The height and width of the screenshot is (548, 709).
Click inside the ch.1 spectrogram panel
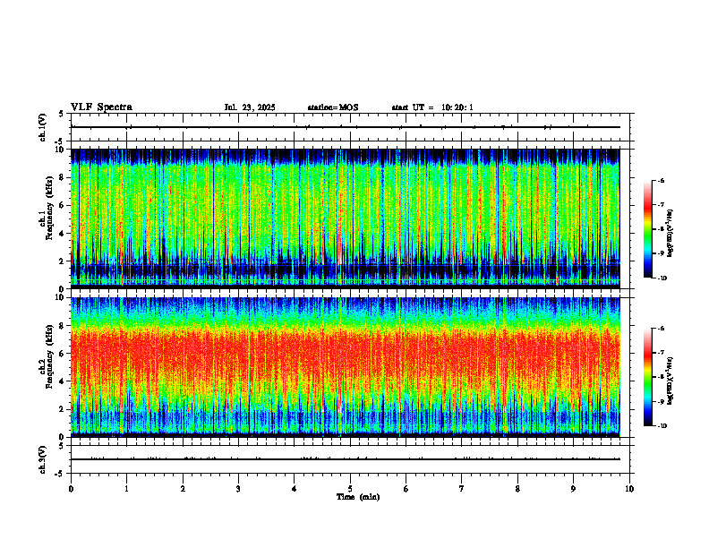[346, 218]
